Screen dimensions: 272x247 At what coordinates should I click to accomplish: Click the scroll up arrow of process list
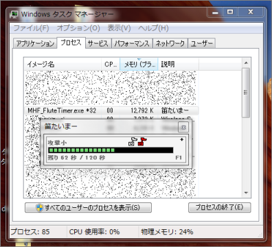pyautogui.click(x=246, y=63)
